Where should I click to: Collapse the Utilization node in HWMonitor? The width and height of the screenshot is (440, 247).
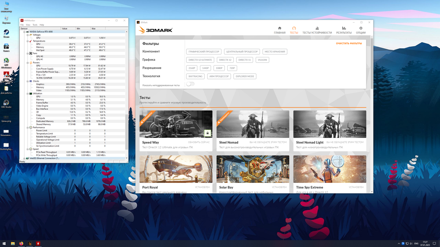tap(28, 93)
